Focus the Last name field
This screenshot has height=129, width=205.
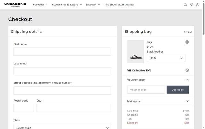62,71
